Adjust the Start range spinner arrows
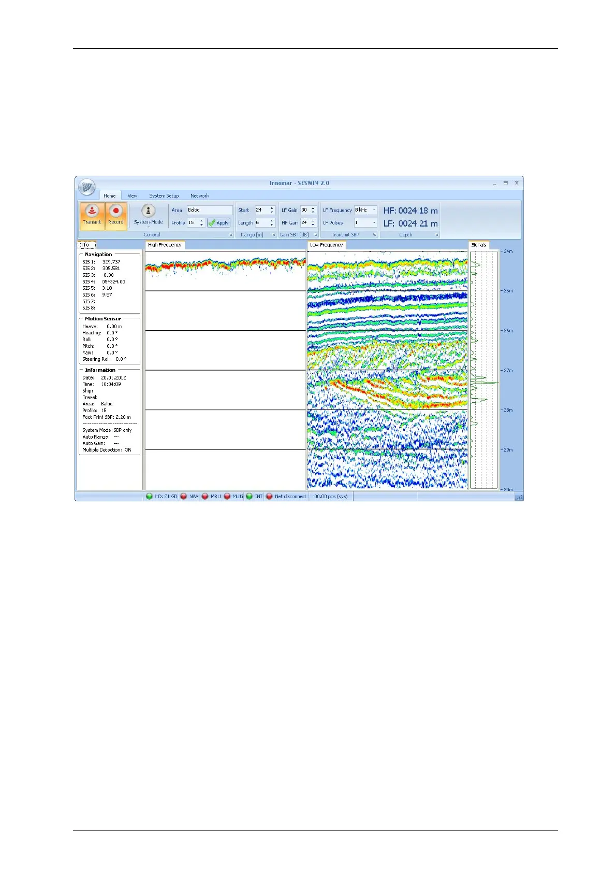 (272, 210)
